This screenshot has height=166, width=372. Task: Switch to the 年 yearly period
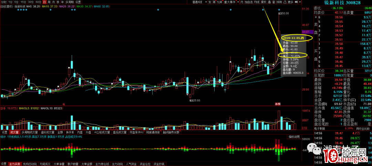(x=62, y=2)
